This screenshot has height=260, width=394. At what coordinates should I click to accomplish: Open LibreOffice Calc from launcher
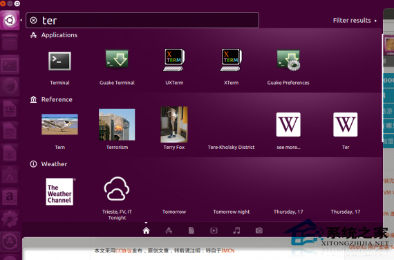pyautogui.click(x=10, y=131)
